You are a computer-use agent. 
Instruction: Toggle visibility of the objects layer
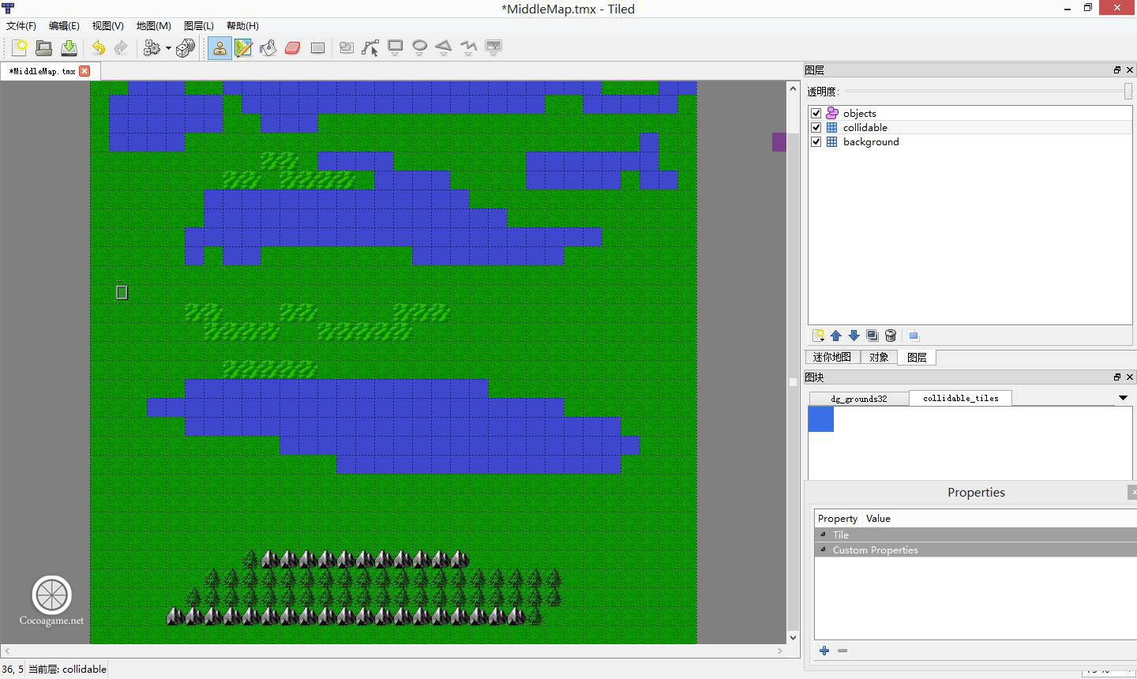tap(816, 113)
